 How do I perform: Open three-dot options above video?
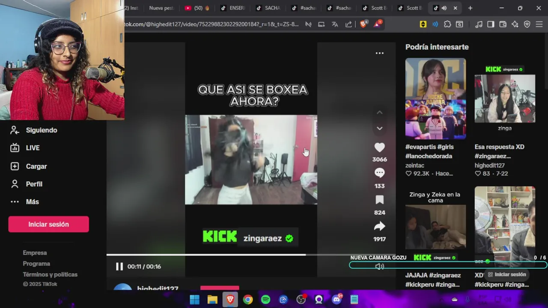click(x=379, y=53)
